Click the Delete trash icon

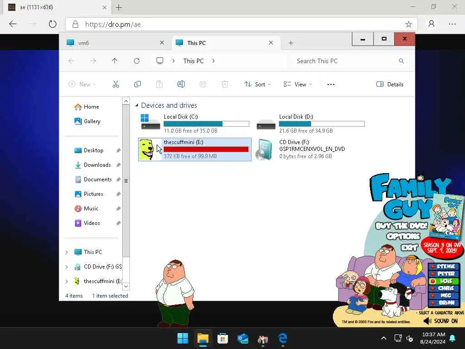click(x=225, y=84)
